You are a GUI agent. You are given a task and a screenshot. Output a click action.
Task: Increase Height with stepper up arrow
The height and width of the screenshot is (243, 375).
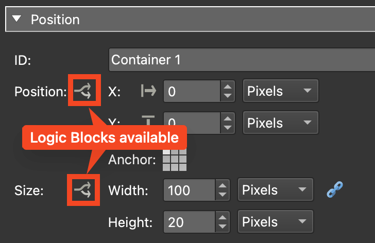pos(223,217)
